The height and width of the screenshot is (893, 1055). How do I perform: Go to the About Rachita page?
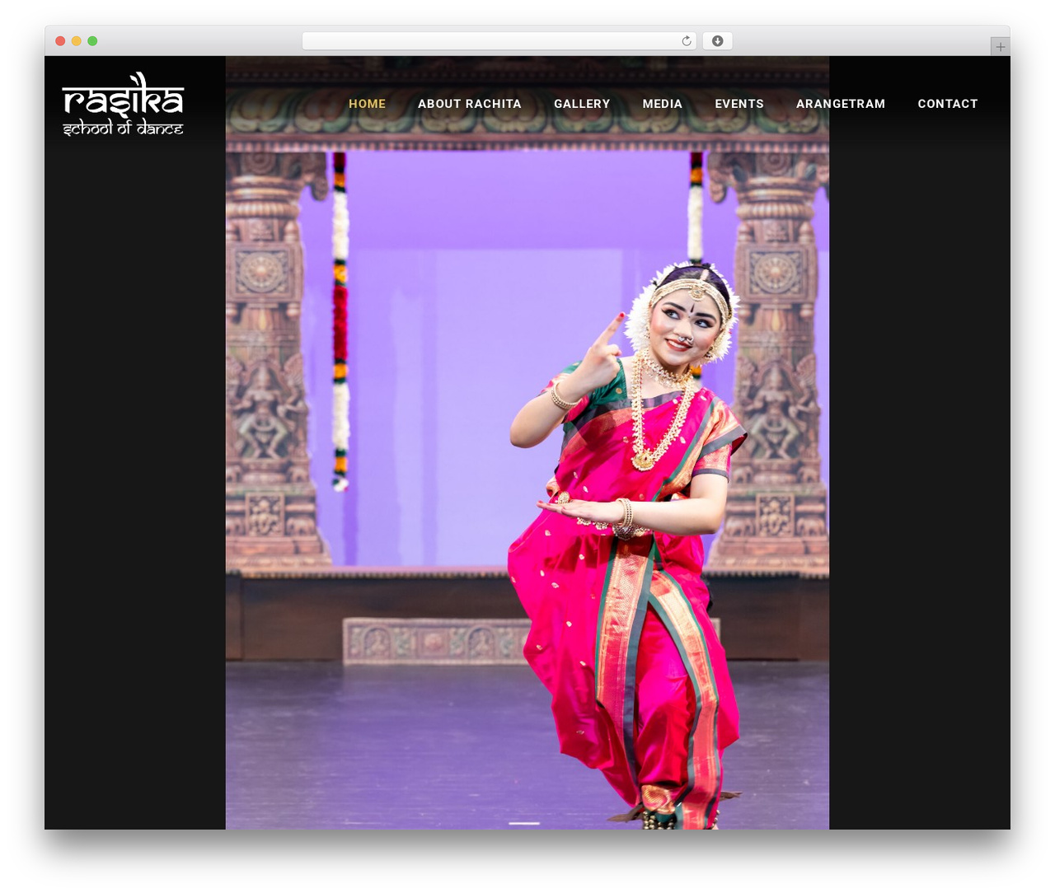470,104
